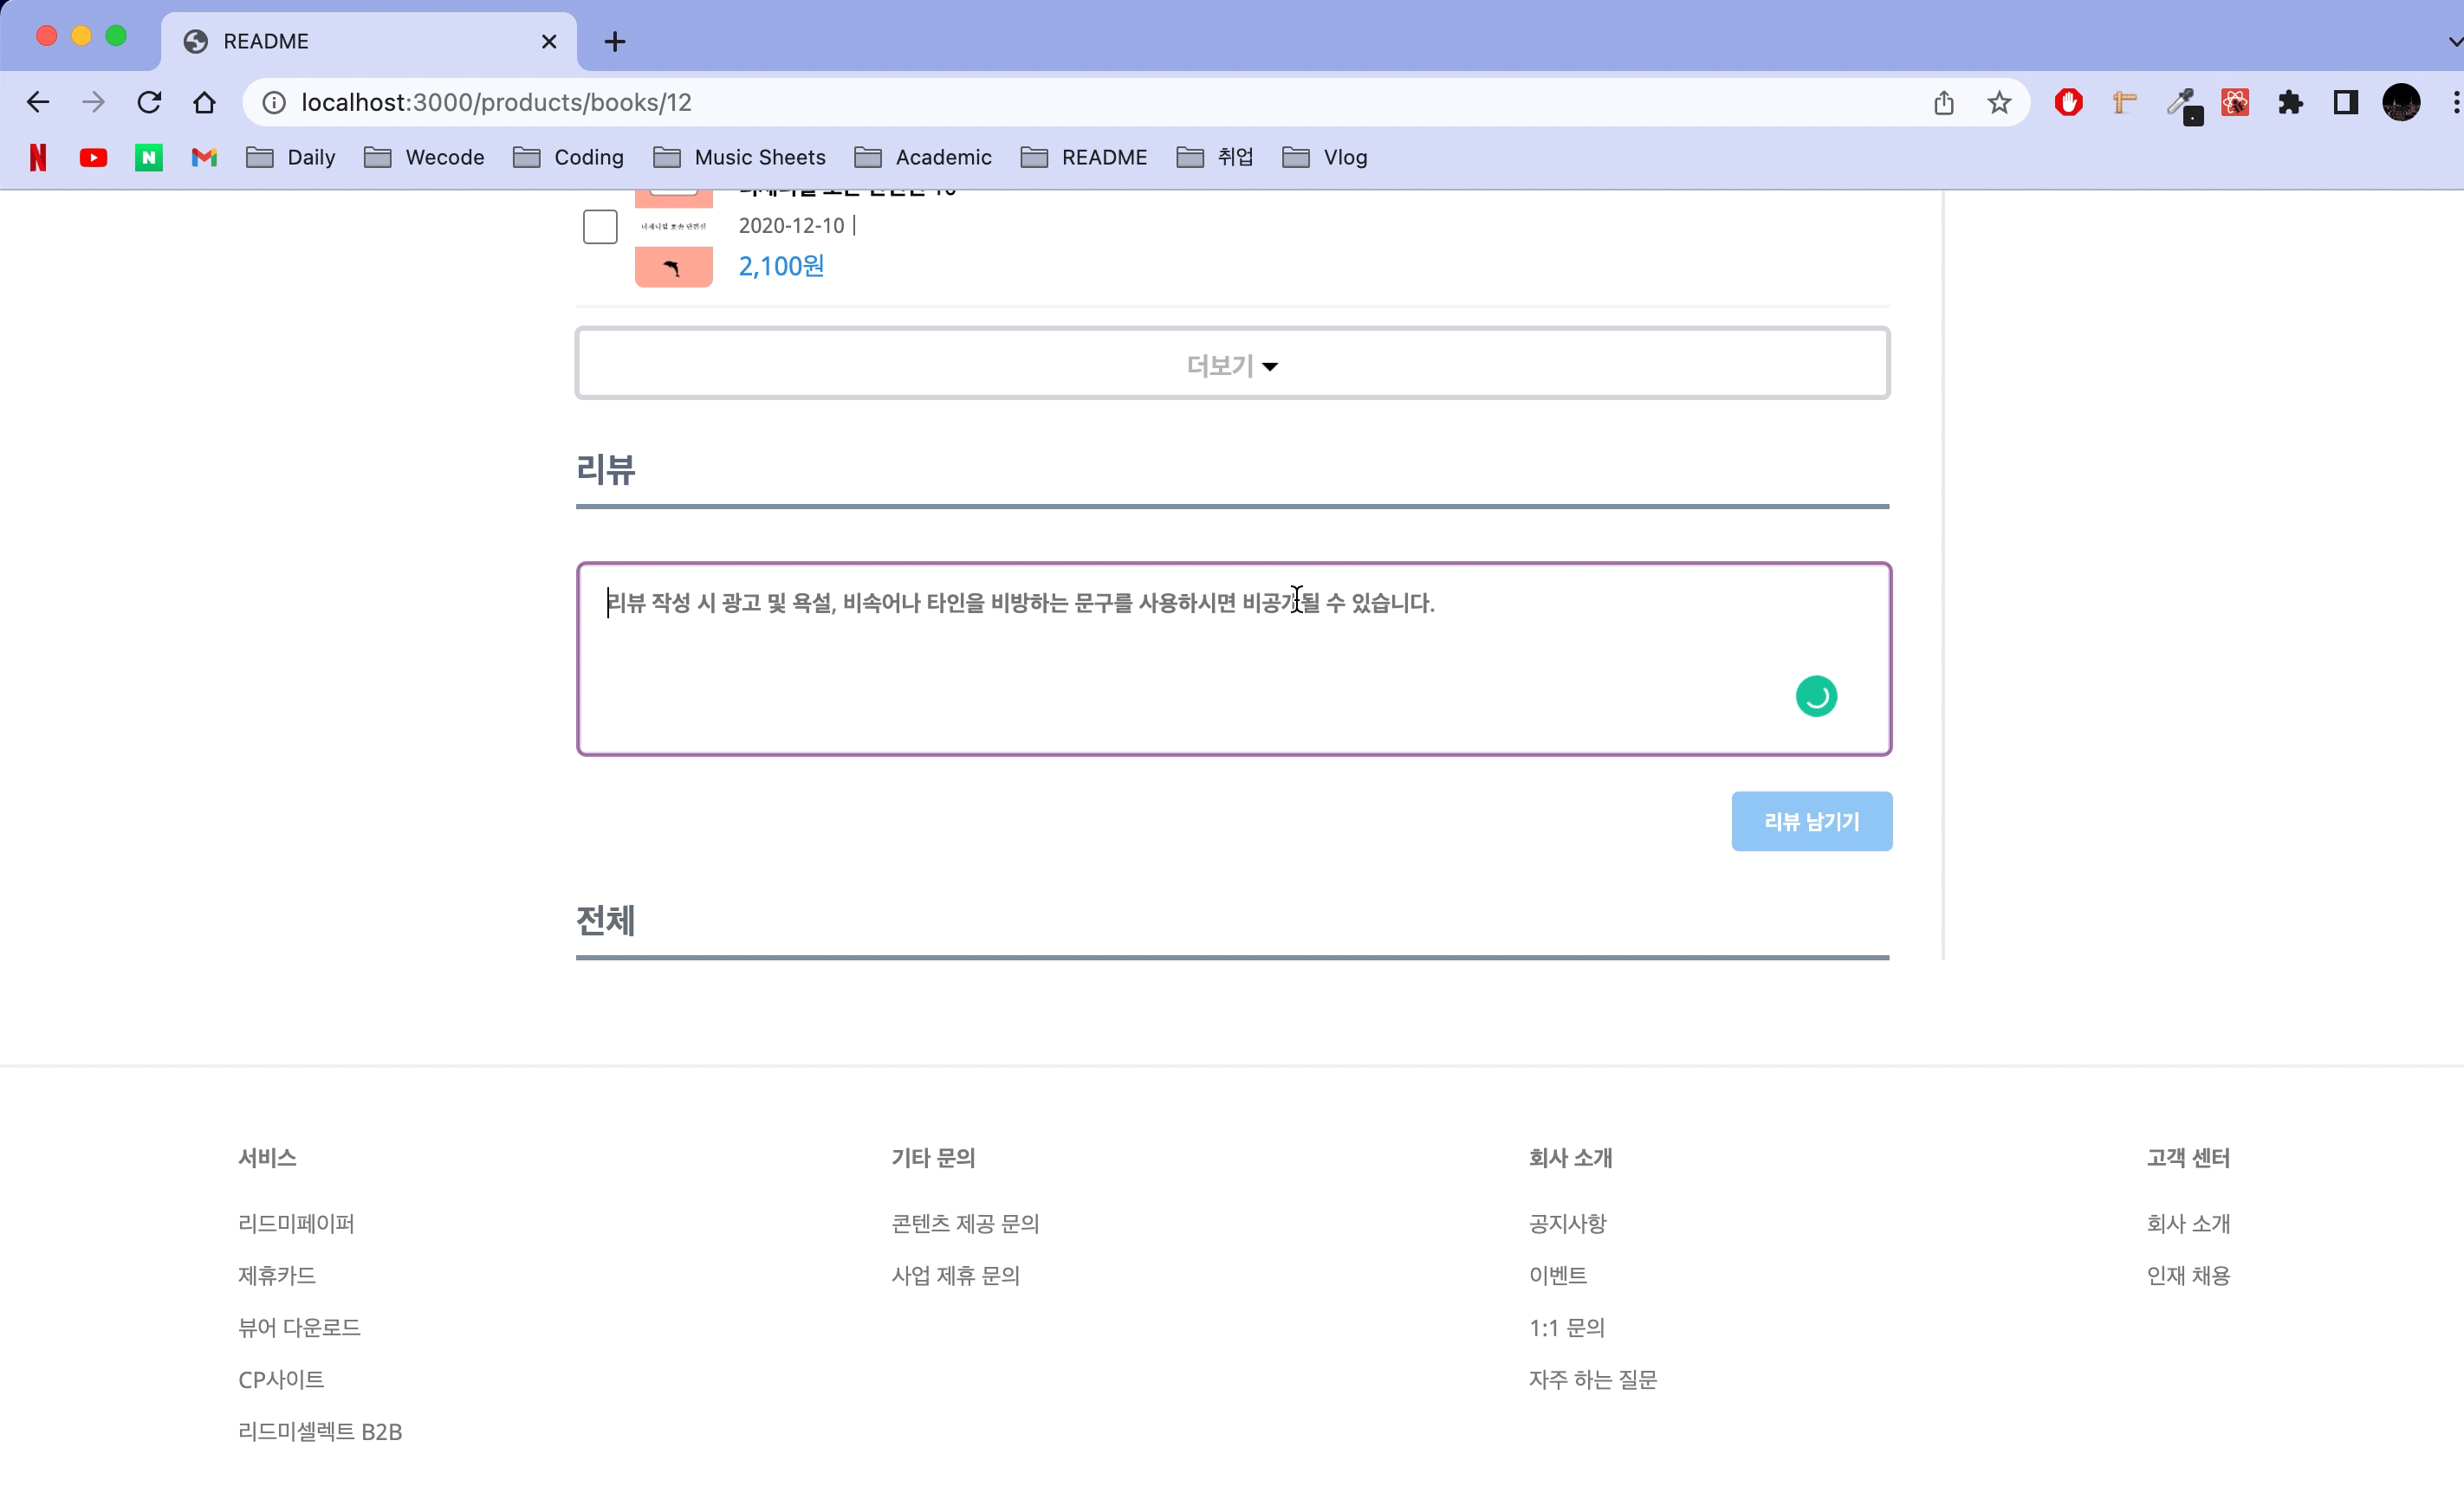Select the eyedropper extension icon
This screenshot has height=1486, width=2464.
(x=2182, y=102)
